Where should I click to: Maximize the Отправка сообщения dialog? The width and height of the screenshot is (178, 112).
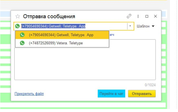(x=147, y=16)
